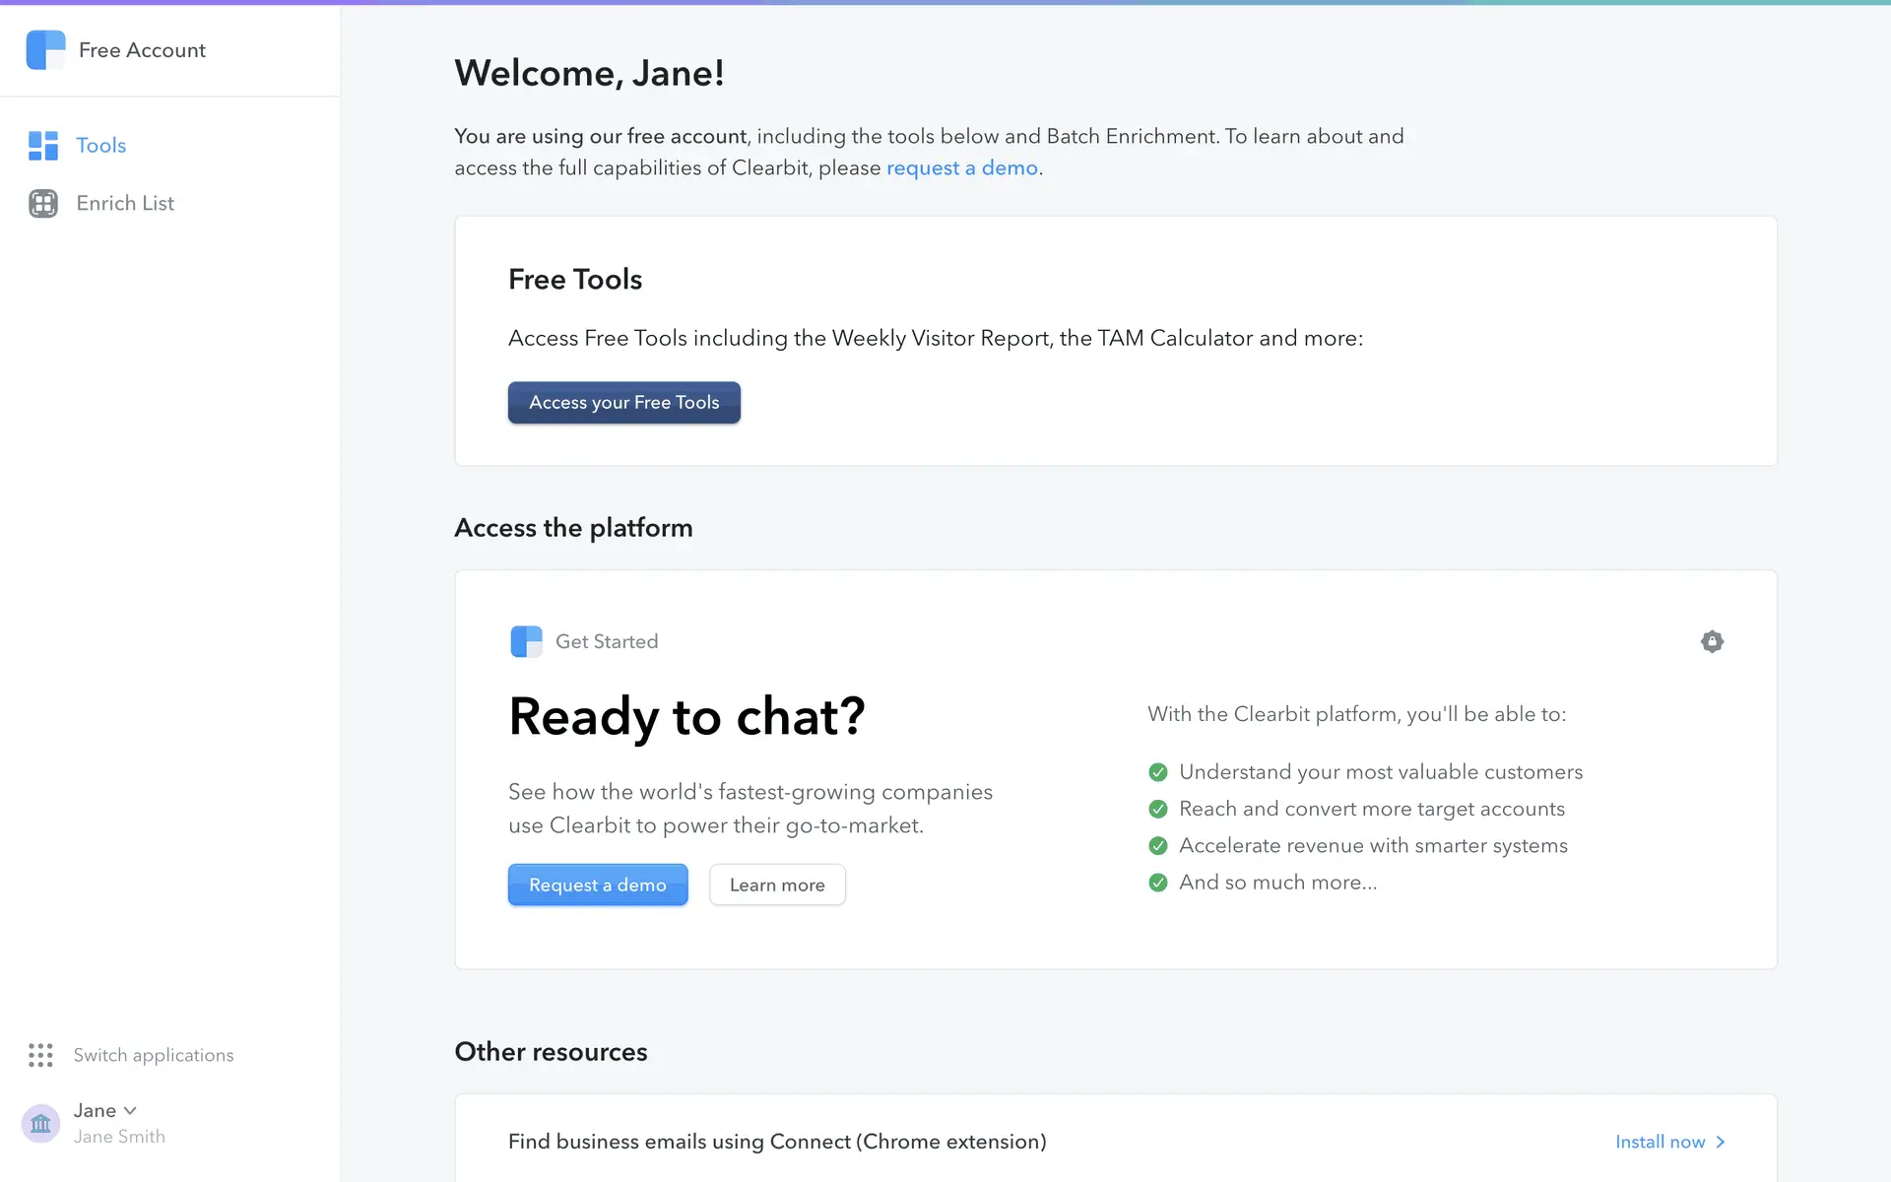Screen dimensions: 1891x1182
Task: Open the Switch applications menu
Action: tap(154, 1055)
